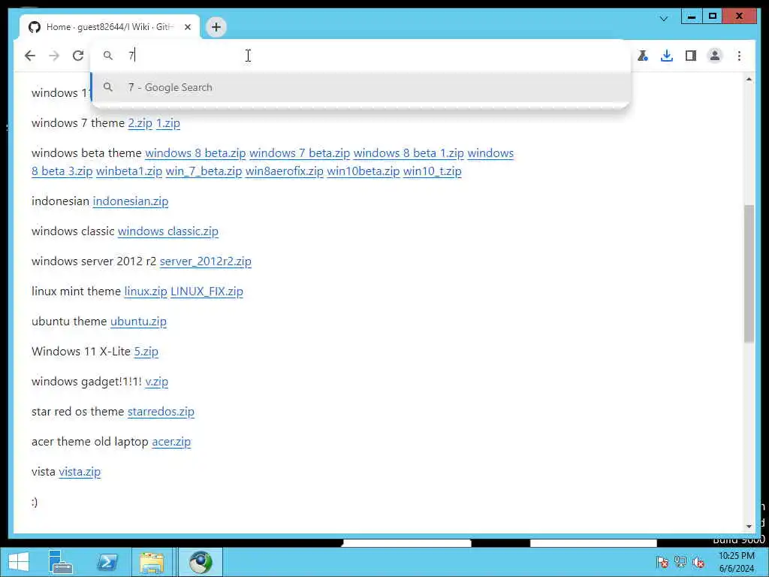Screen dimensions: 769x577
Task: Open the taskbar clock showing 10:25 PM
Action: point(737,562)
